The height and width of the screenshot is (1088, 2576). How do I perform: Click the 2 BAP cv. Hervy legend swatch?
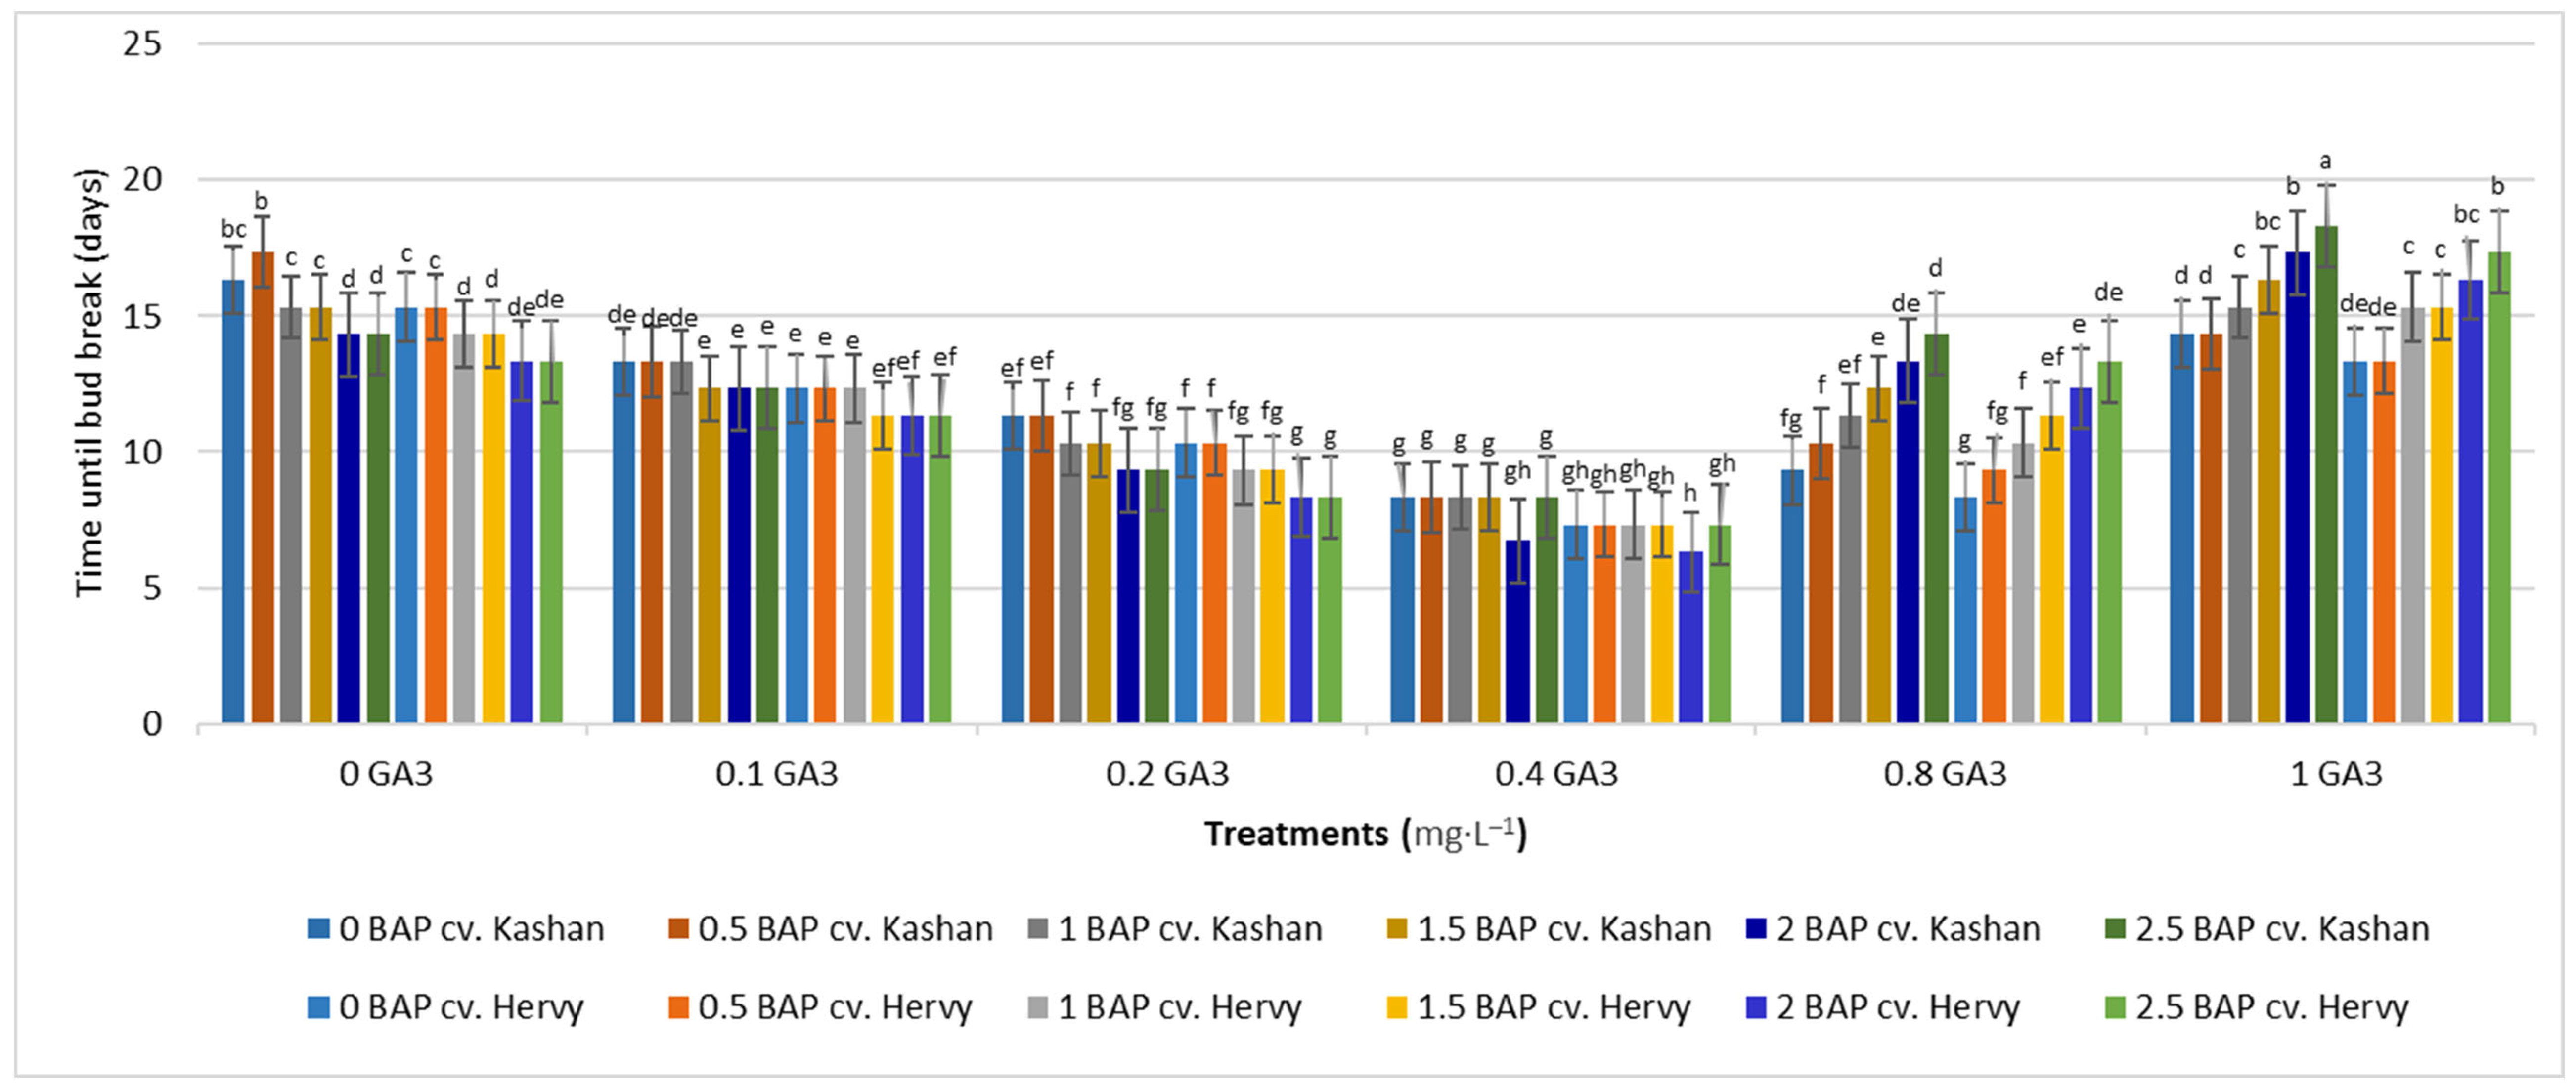1757,1007
